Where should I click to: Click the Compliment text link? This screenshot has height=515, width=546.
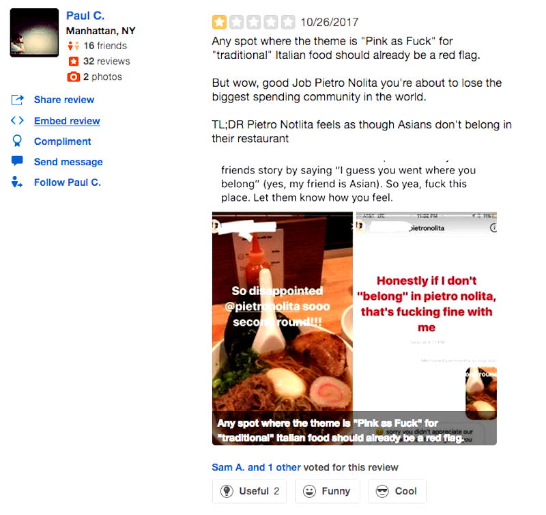pos(62,141)
